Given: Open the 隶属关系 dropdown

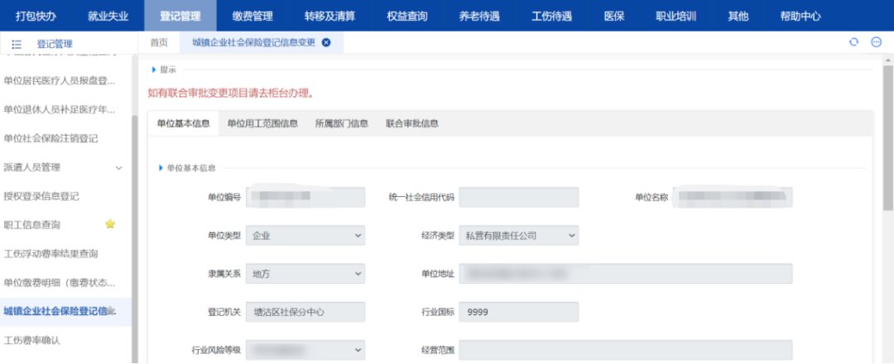Looking at the screenshot, I should point(305,274).
